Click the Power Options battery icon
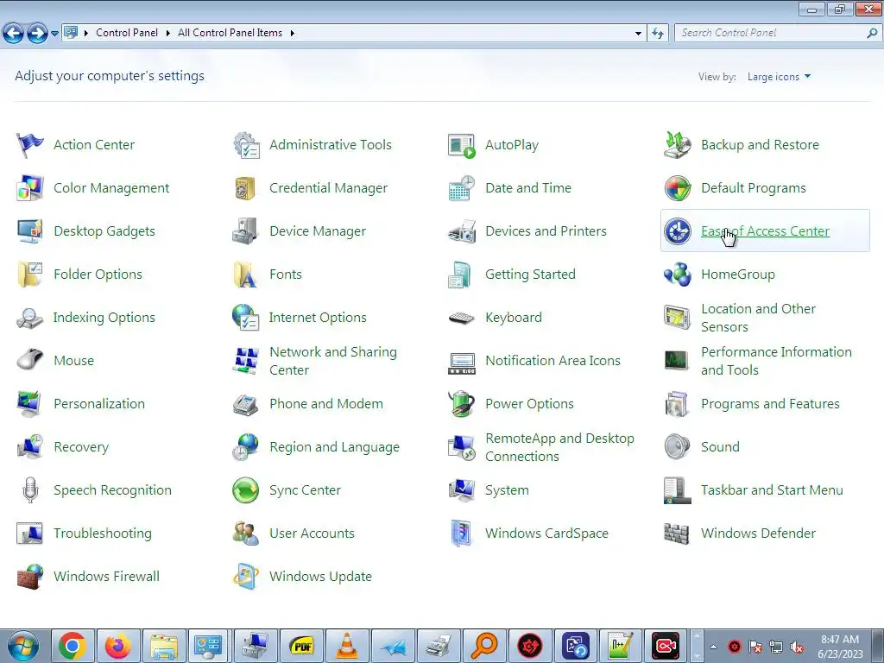 [462, 404]
